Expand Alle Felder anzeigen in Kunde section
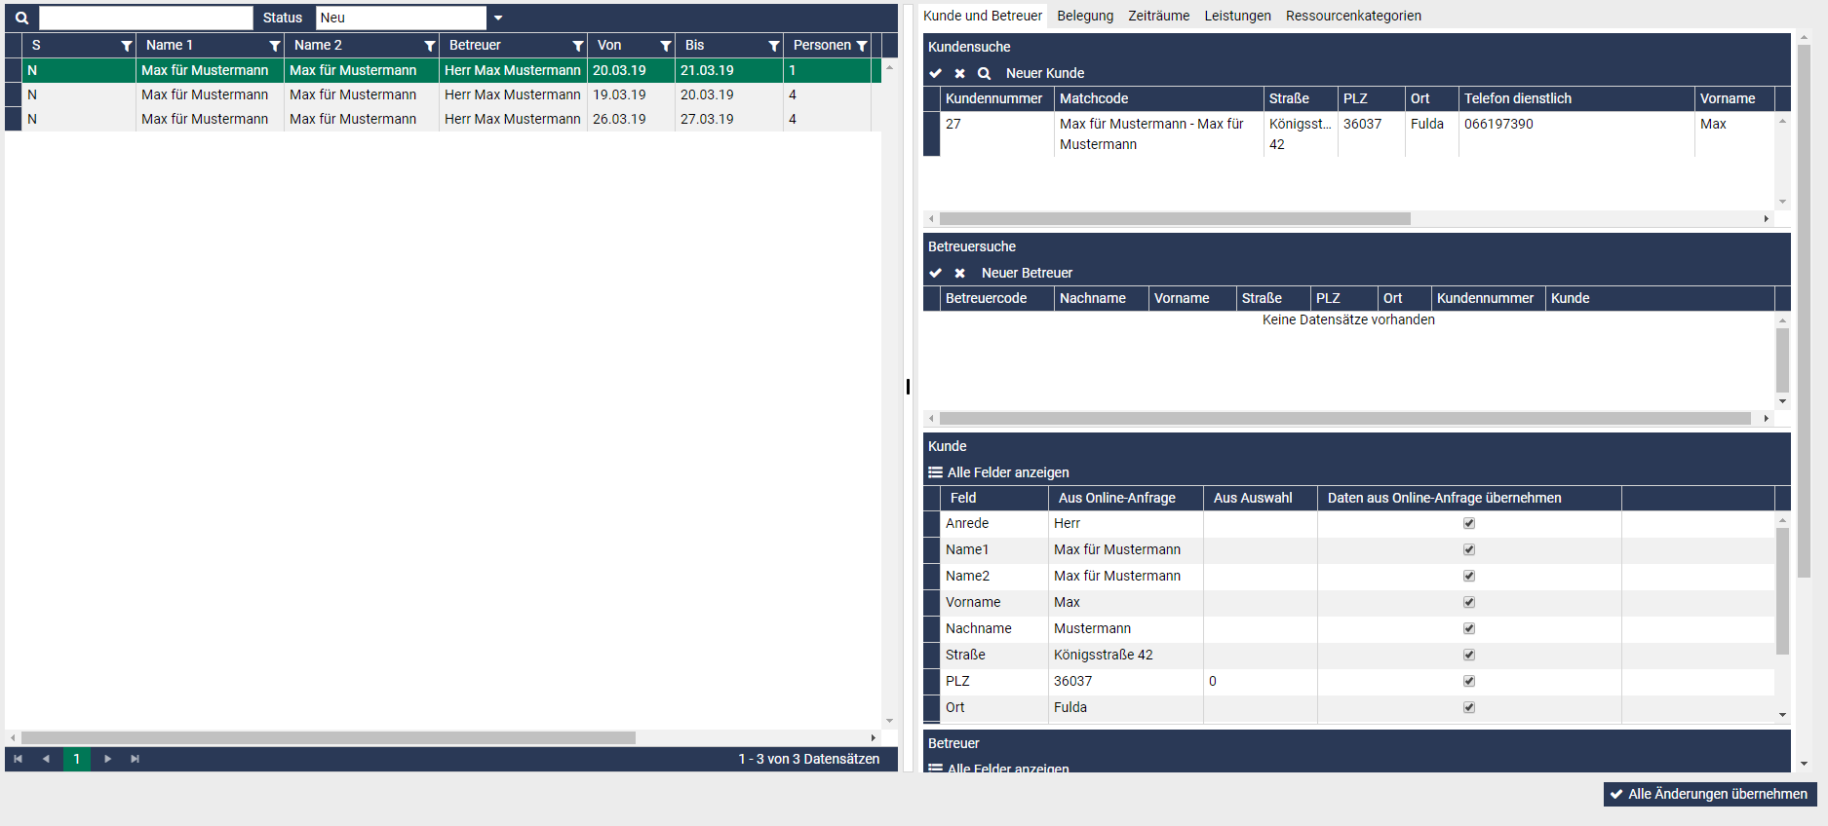The height and width of the screenshot is (826, 1828). pyautogui.click(x=999, y=472)
